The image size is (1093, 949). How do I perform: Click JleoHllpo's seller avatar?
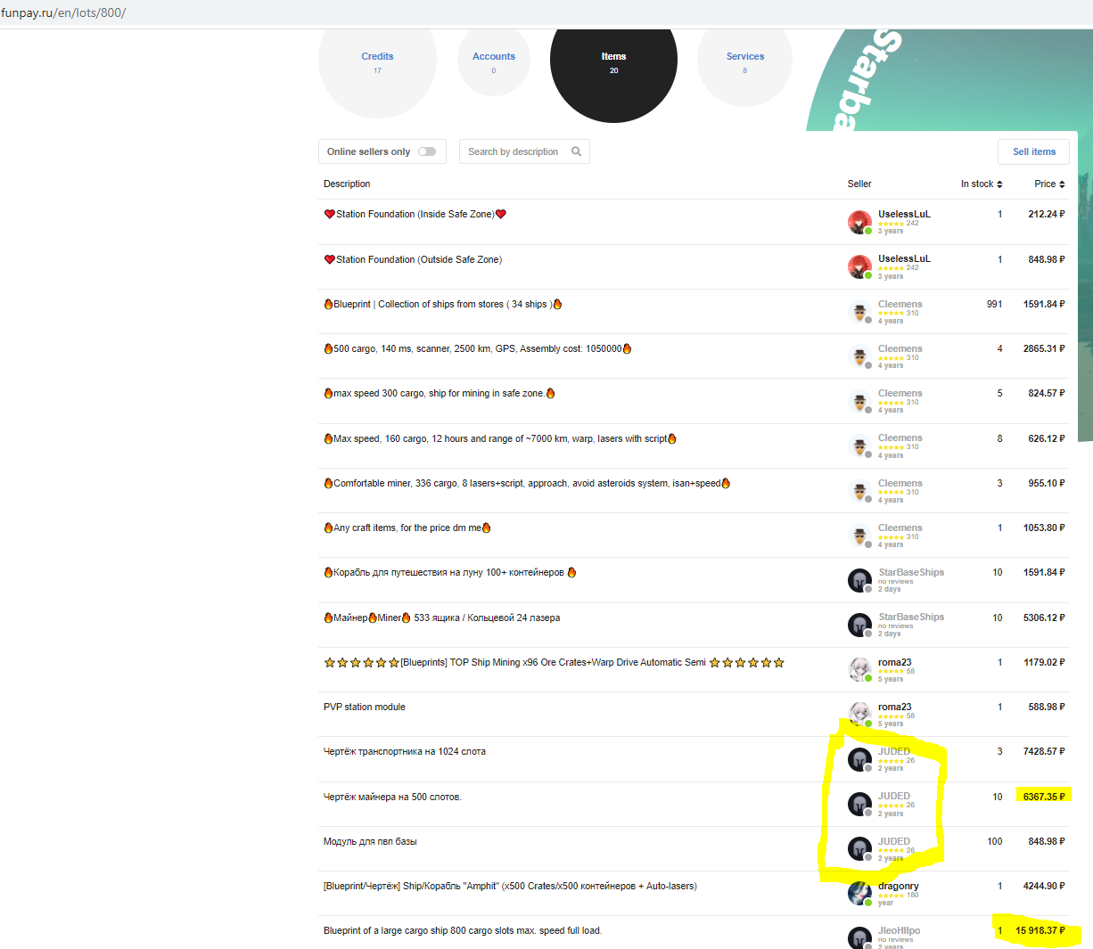(x=859, y=937)
